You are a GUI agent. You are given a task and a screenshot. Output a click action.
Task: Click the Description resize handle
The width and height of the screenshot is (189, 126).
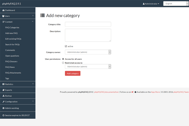(110, 41)
